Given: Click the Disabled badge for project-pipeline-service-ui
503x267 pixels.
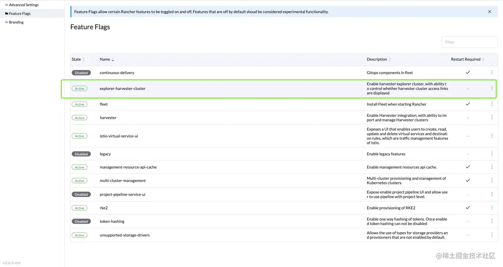Looking at the screenshot, I should [x=81, y=194].
